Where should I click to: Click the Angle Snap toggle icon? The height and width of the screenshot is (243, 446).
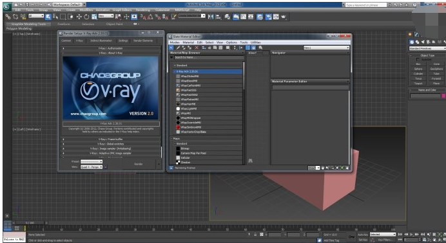point(150,17)
